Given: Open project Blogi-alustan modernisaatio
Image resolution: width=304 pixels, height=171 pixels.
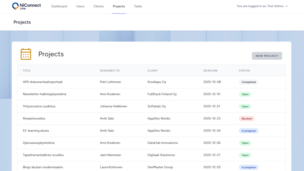Looking at the screenshot, I should click(x=43, y=167).
